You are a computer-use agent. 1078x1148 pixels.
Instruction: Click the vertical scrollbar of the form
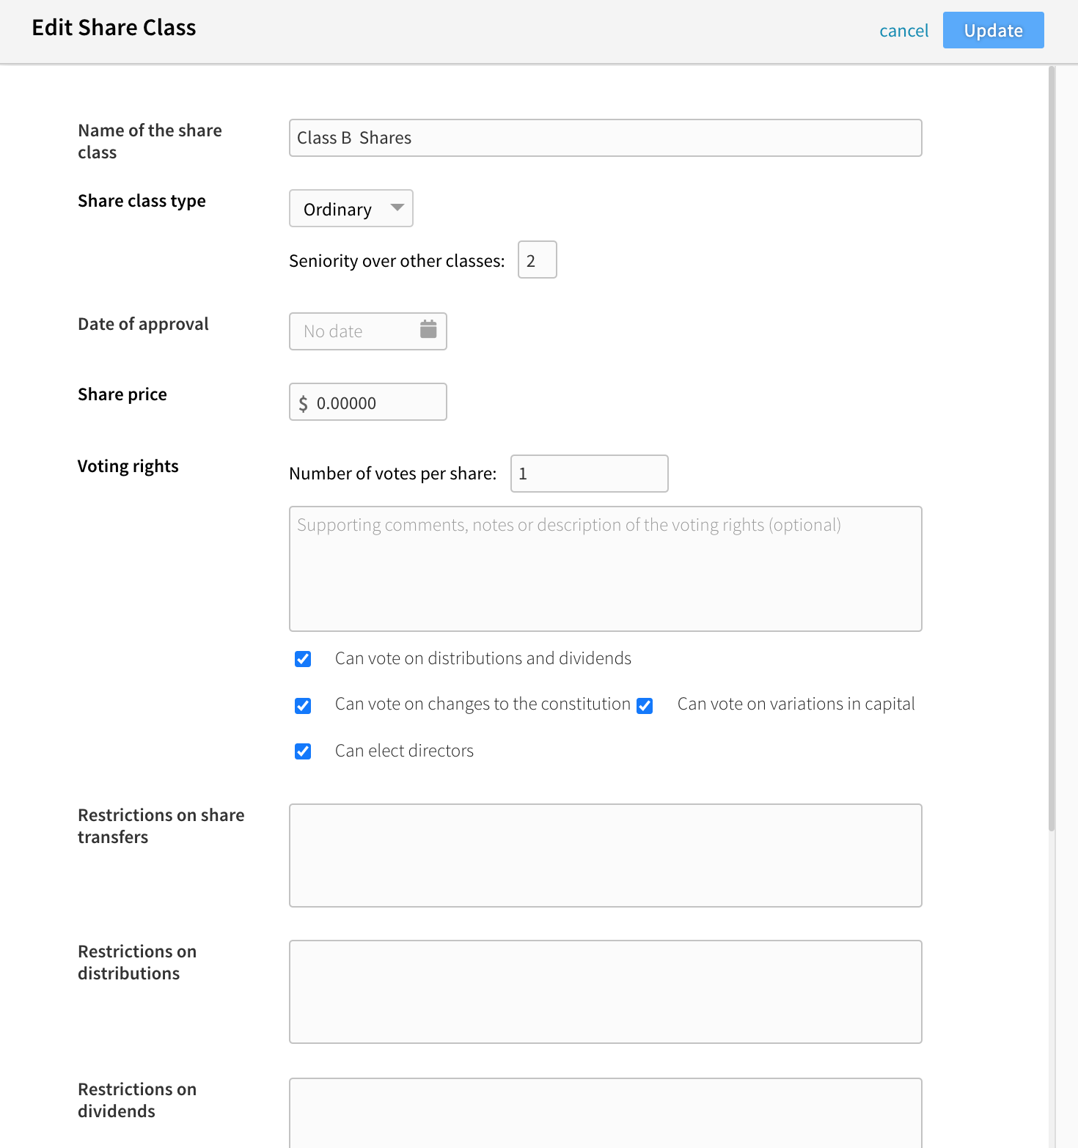1052,449
